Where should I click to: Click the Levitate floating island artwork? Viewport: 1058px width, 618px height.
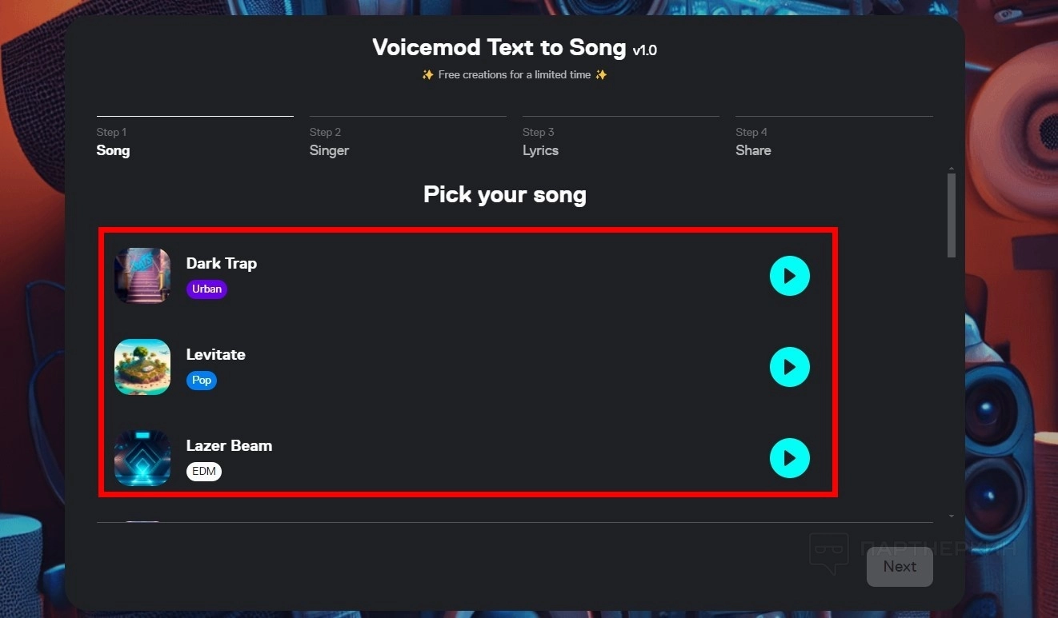pyautogui.click(x=142, y=367)
